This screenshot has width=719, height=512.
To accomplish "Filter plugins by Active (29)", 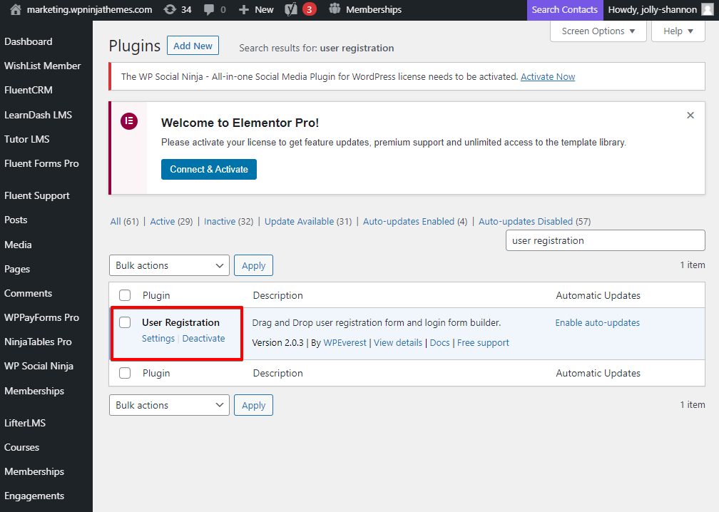I will tap(171, 221).
